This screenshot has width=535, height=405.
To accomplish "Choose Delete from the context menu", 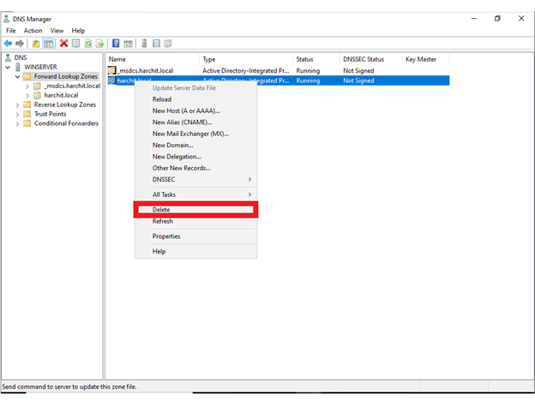I will (161, 210).
